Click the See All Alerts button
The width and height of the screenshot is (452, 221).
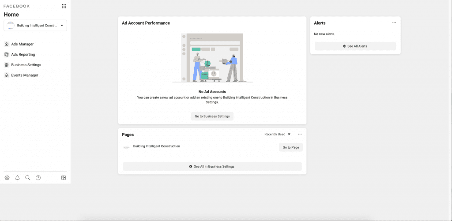tap(355, 46)
